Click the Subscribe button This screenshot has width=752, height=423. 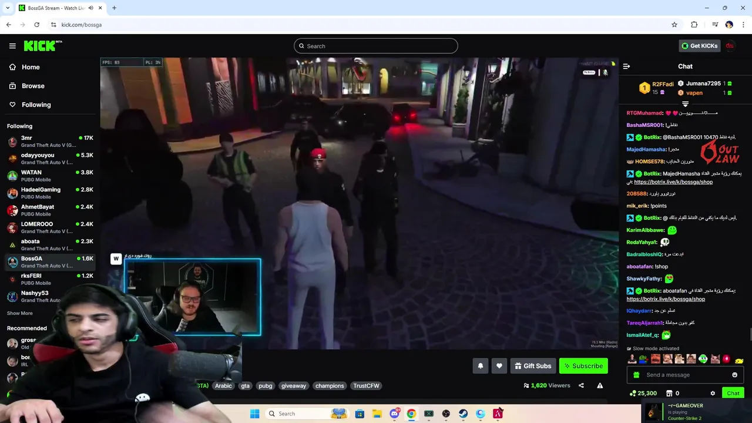[583, 366]
